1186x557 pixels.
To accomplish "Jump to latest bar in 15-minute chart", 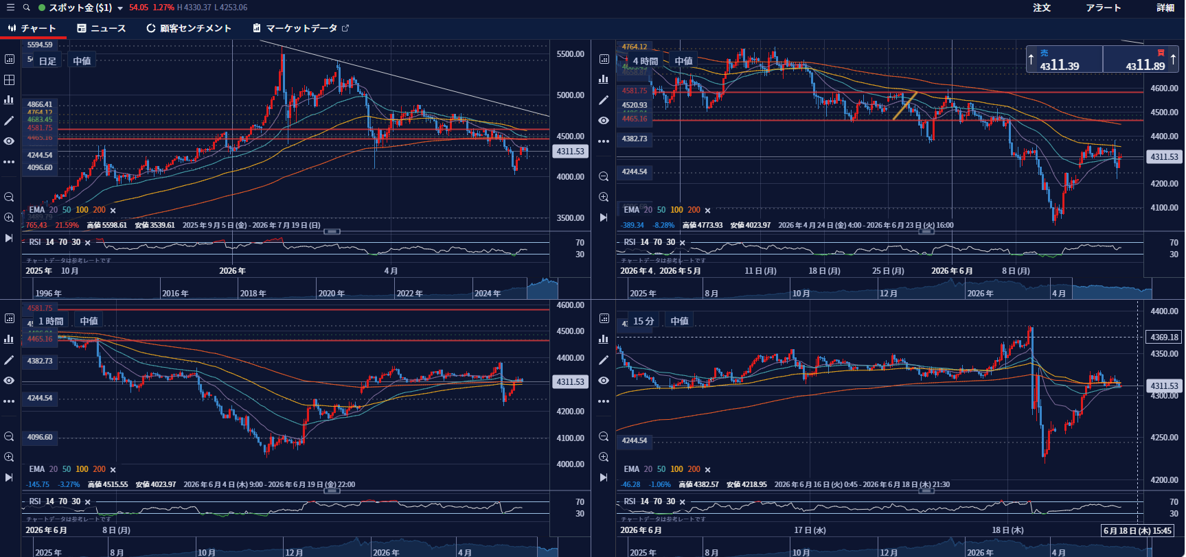I will coord(604,477).
